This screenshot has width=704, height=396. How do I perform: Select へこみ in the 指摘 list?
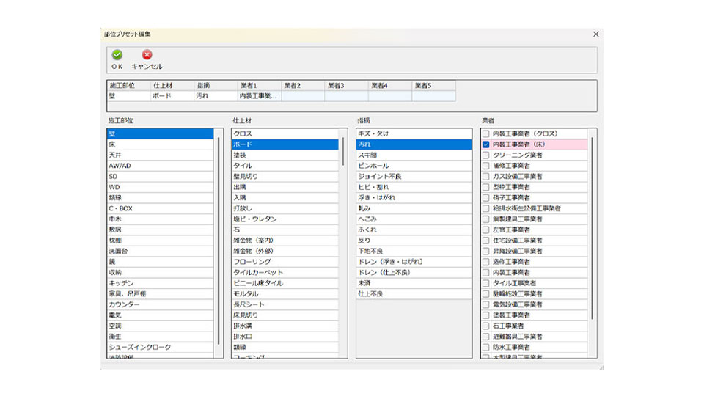414,219
